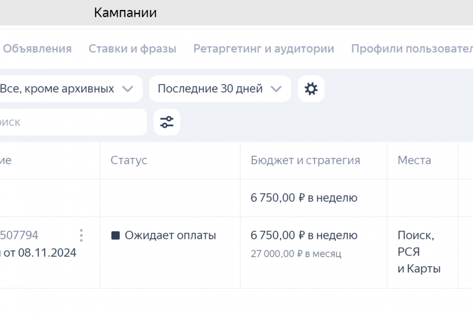Click the weekly budget in the totals row
473x315 pixels.
point(304,198)
